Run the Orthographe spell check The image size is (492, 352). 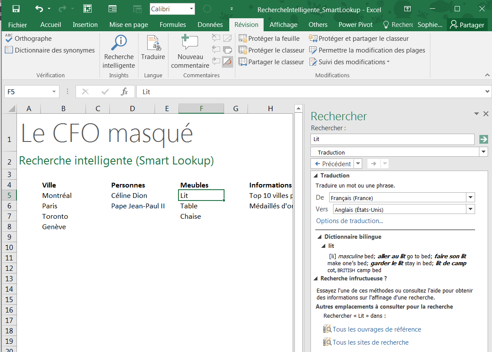pos(29,39)
